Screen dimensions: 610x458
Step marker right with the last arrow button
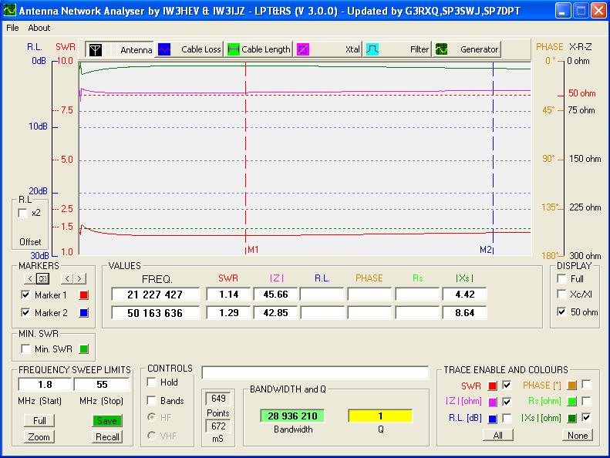tap(79, 278)
